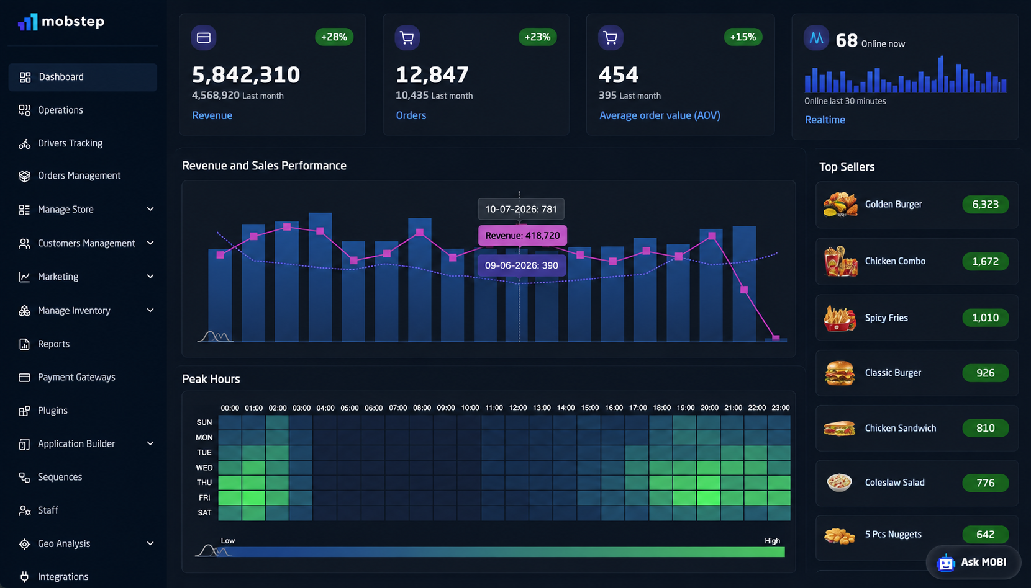The image size is (1031, 588).
Task: Select Payment Gateways in sidebar
Action: [x=83, y=377]
